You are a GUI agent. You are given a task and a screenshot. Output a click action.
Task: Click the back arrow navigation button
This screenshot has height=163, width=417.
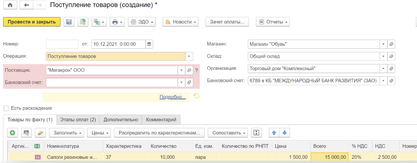point(27,5)
